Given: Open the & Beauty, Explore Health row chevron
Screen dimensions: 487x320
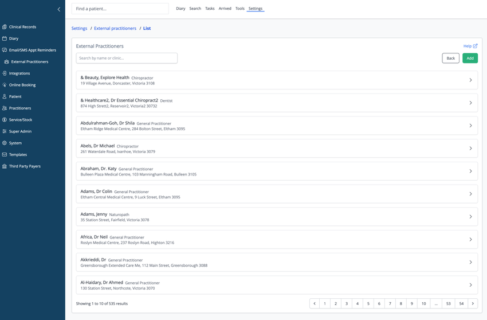Looking at the screenshot, I should 470,80.
